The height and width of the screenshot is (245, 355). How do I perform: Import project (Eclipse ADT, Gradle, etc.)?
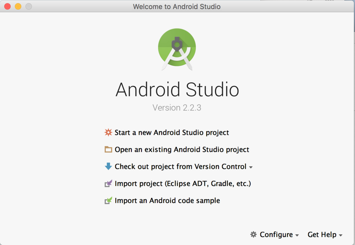[x=183, y=183]
